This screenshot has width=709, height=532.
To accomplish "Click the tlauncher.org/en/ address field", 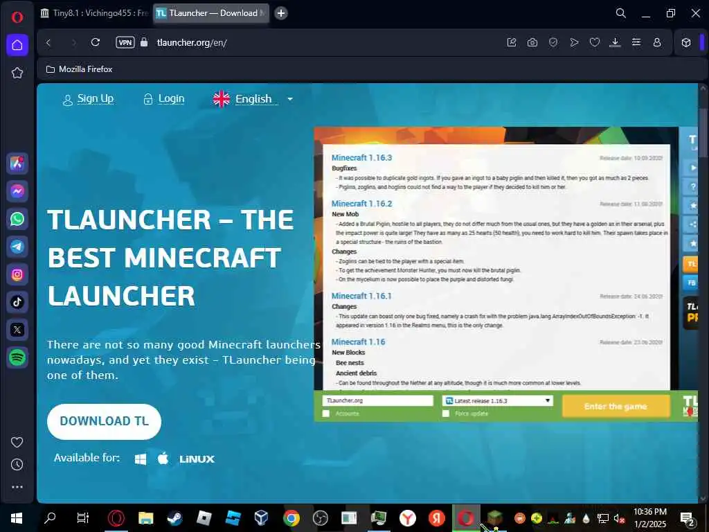I will pos(192,42).
